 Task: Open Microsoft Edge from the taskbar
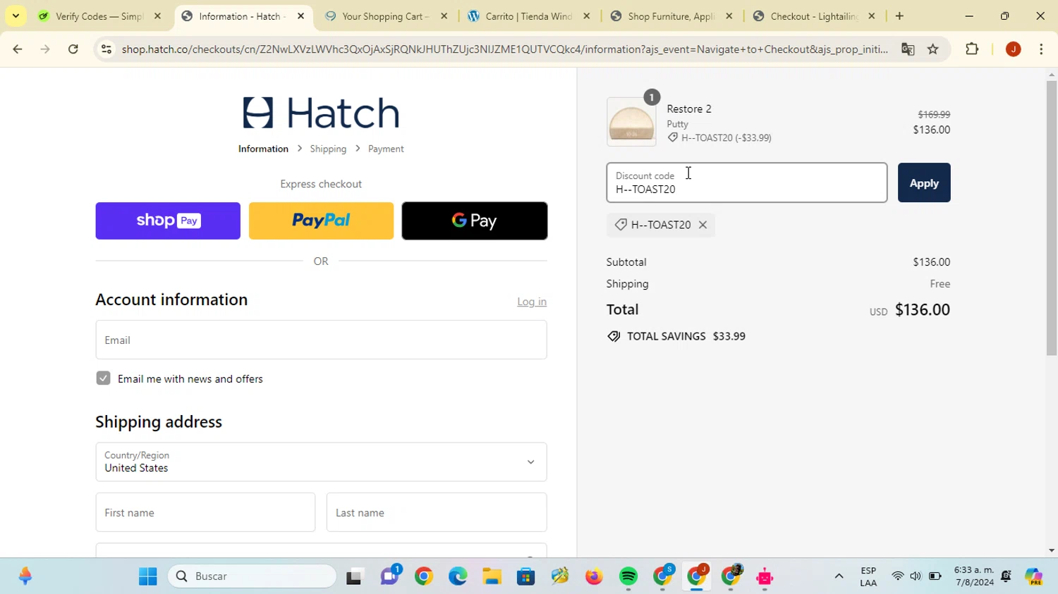pos(458,576)
